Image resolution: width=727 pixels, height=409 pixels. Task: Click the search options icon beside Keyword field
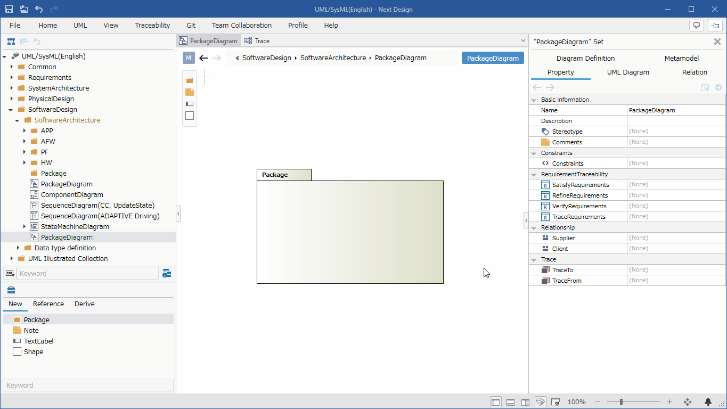(x=167, y=273)
